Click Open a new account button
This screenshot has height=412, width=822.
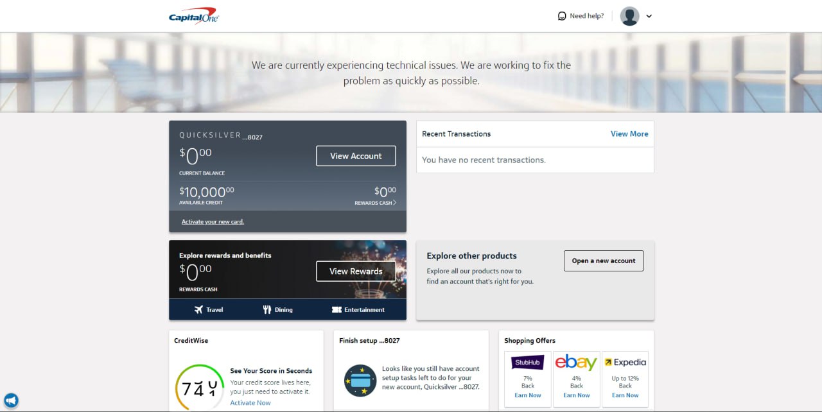pos(604,261)
